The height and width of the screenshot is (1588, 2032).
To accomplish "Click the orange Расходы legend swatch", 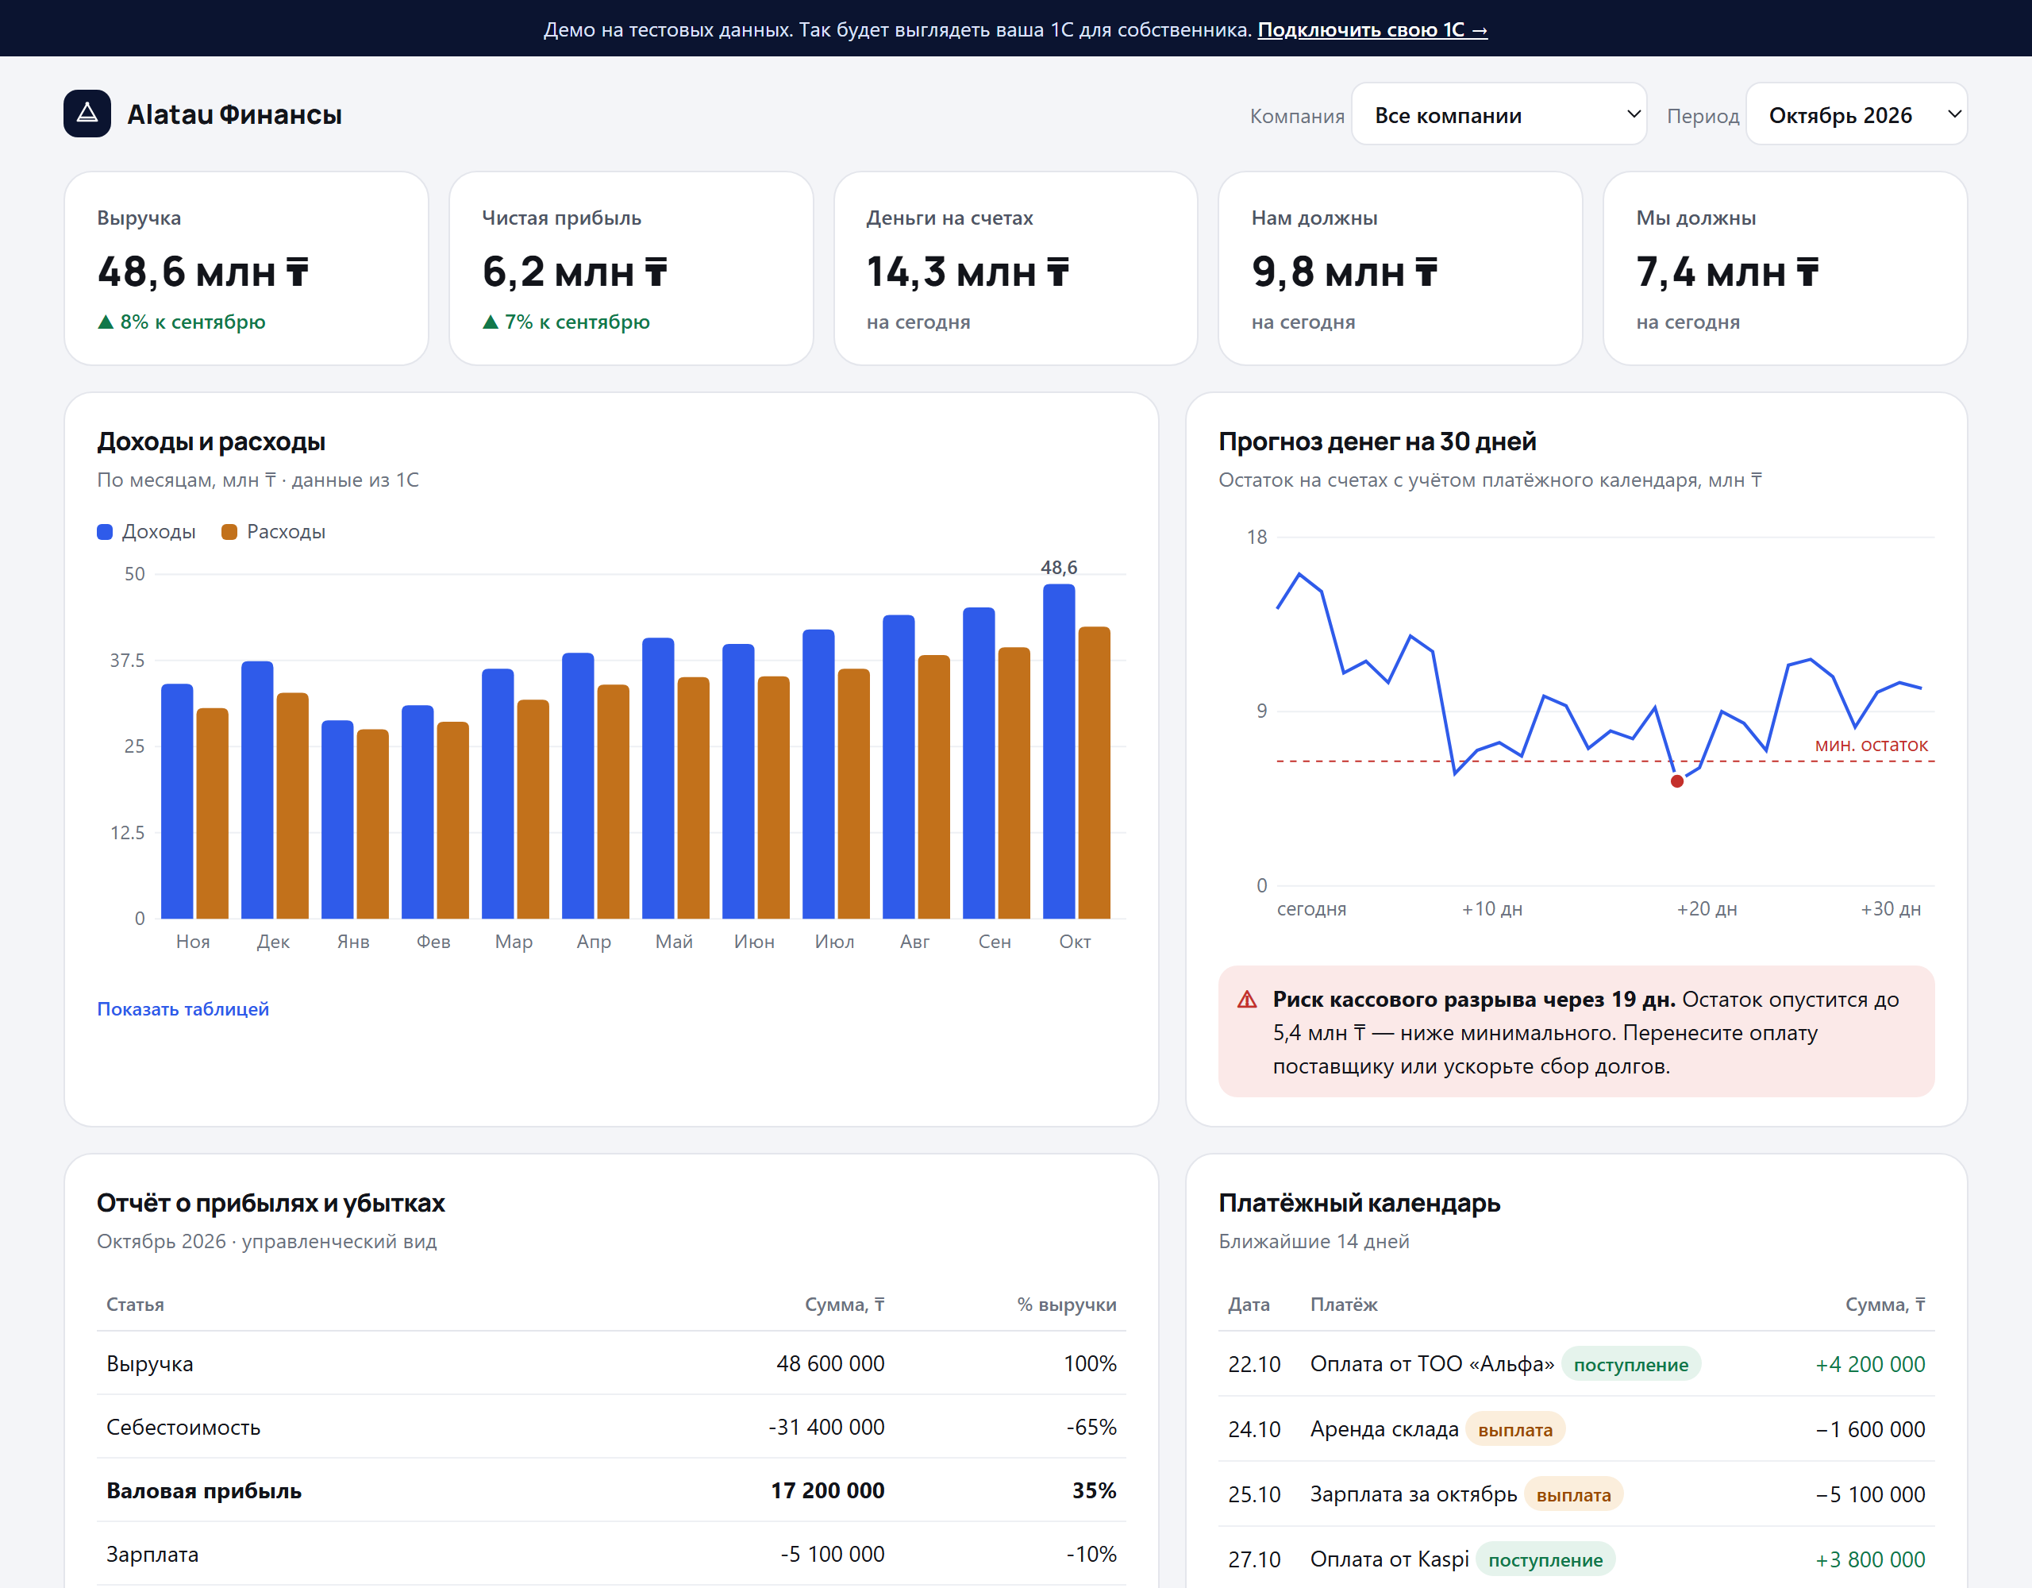I will (x=229, y=533).
